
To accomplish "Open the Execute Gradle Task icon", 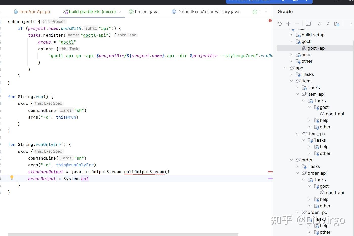I will (308, 24).
